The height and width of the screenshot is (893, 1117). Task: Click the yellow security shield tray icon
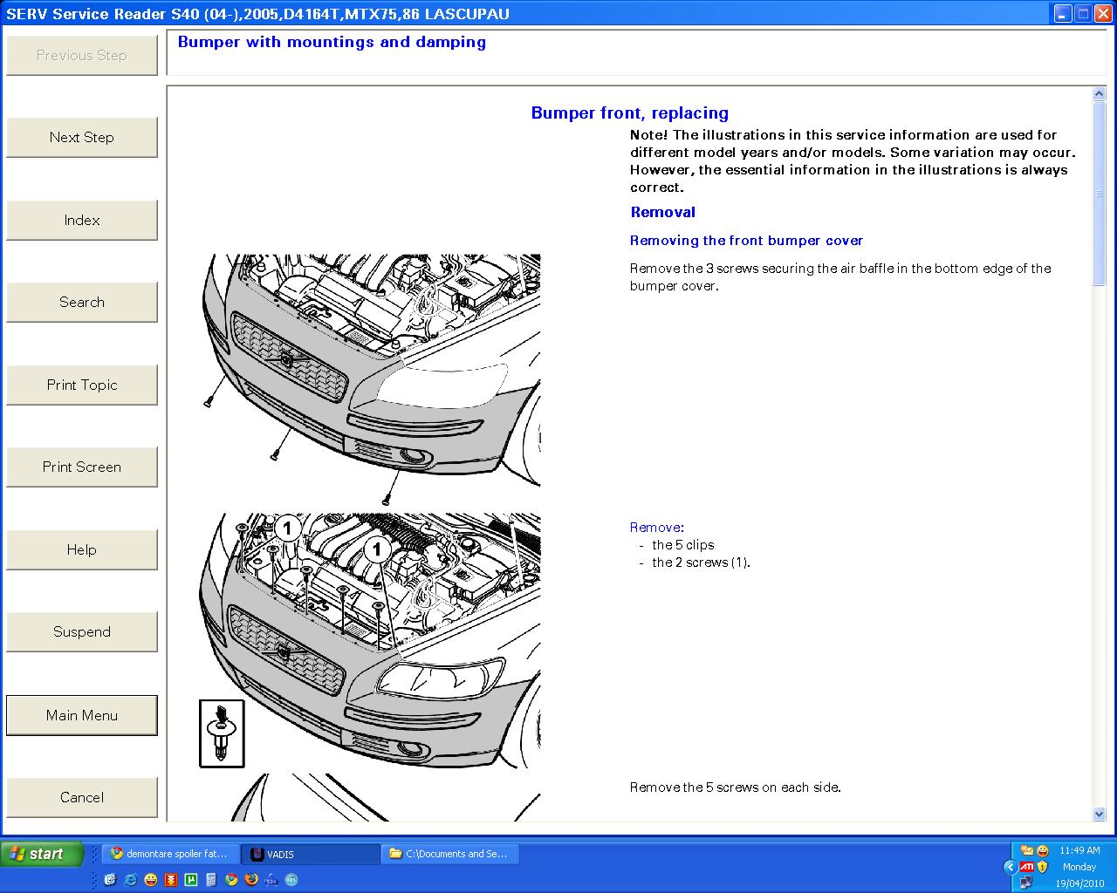click(x=1042, y=867)
